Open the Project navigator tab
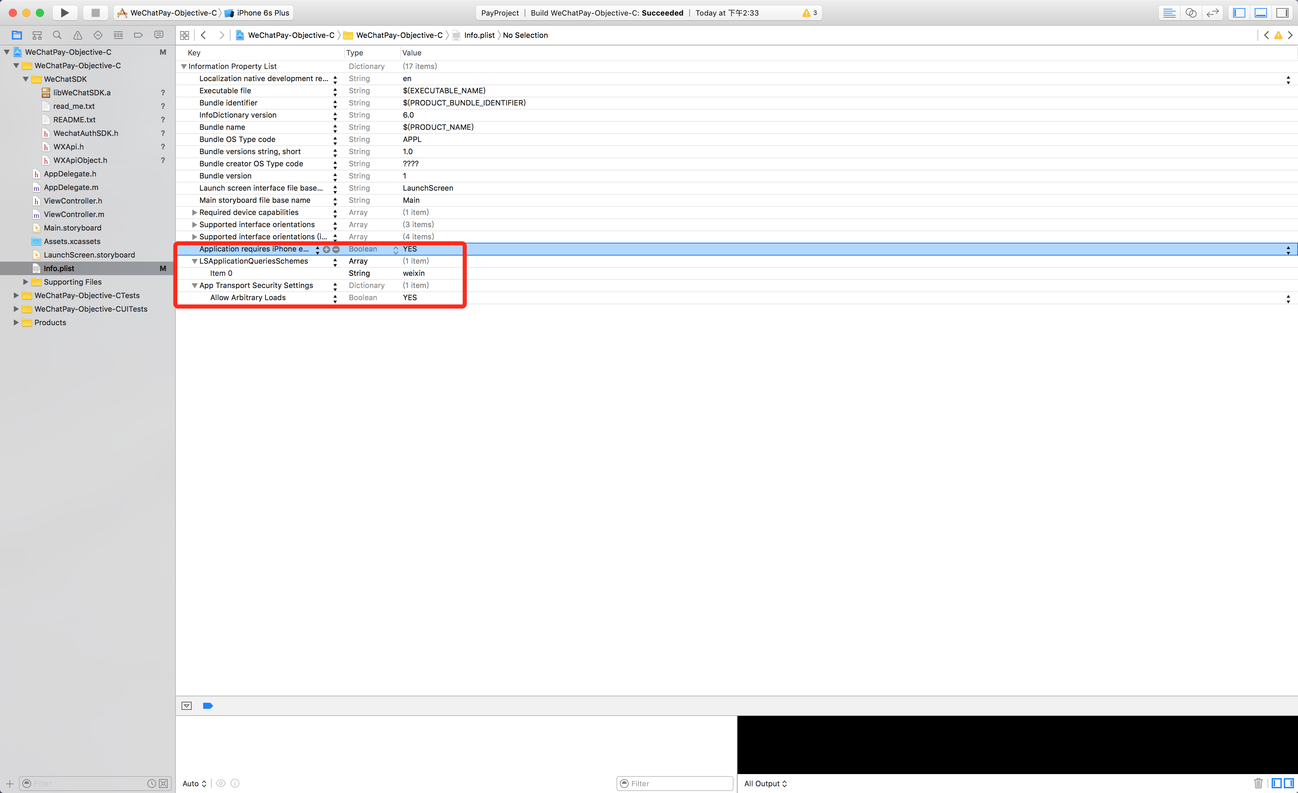 [x=17, y=35]
